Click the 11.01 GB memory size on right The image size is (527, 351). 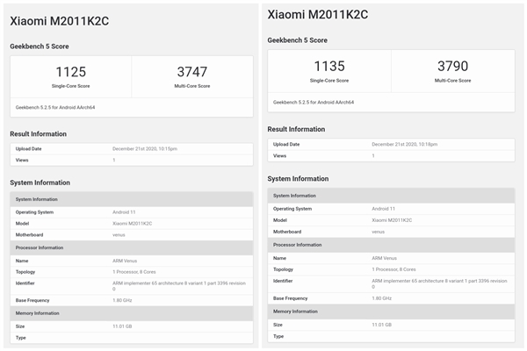387,324
